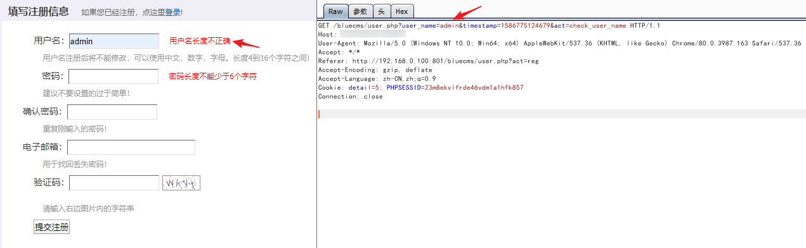The width and height of the screenshot is (806, 248).
Task: Click the 请输入右边图片内的字符串 hint
Action: coord(88,208)
